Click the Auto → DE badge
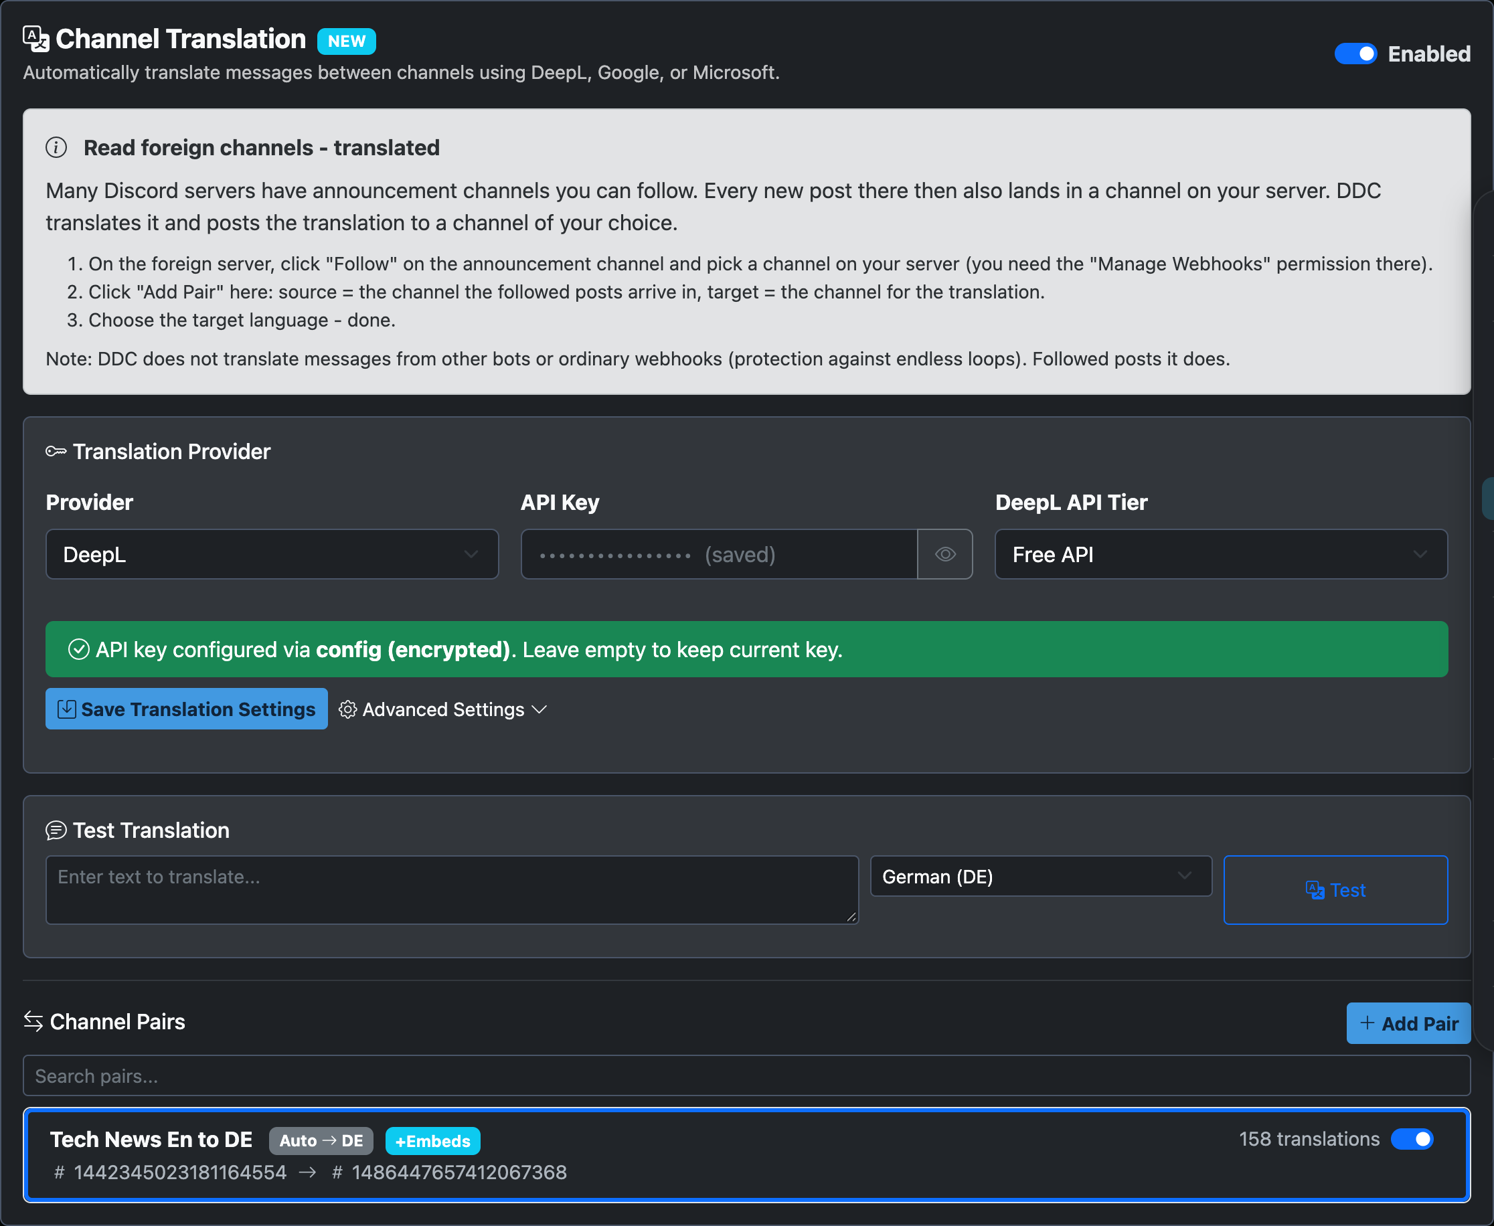This screenshot has height=1226, width=1494. (321, 1140)
